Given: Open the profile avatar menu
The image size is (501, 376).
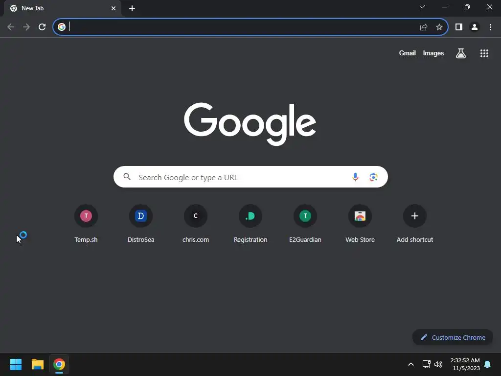Looking at the screenshot, I should pyautogui.click(x=475, y=27).
